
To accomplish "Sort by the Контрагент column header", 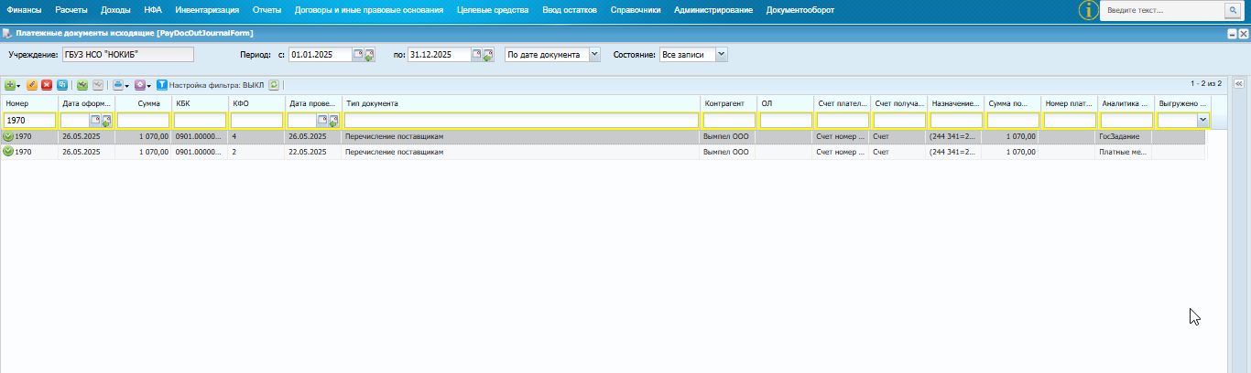I will pos(730,103).
